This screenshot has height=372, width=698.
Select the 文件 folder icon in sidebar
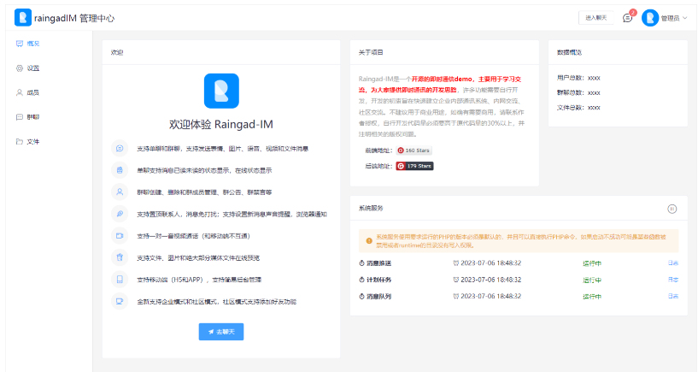pos(20,141)
